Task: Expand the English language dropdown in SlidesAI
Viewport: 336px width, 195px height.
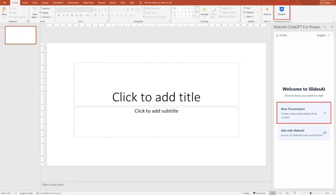Action: click(323, 35)
